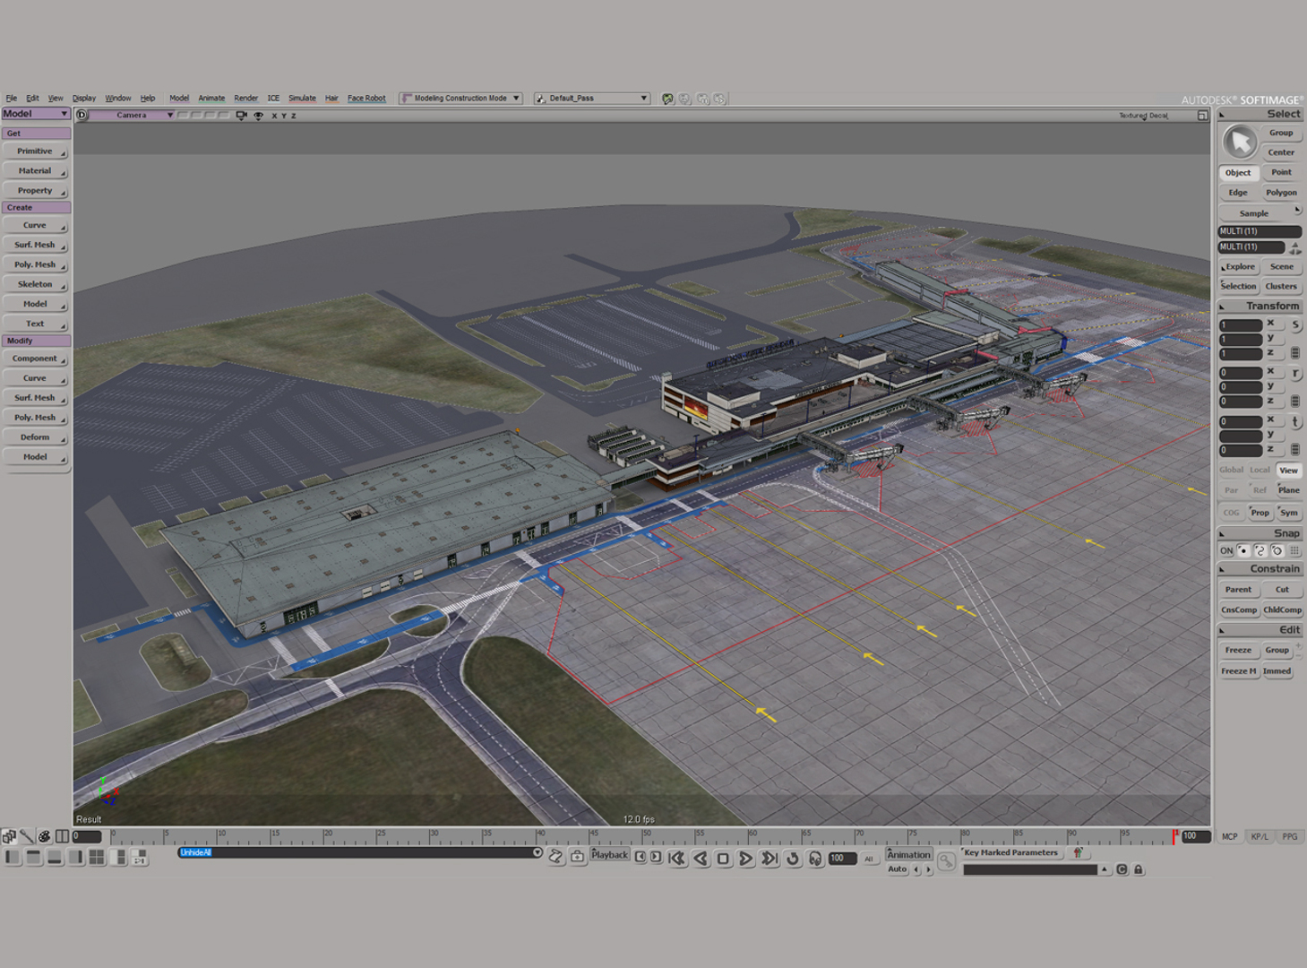Click the camera icon in viewport header
Screen dimensions: 1307x968
[241, 116]
